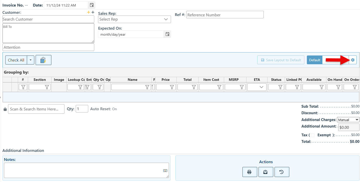
Task: Click the email envelope icon under Actions
Action: point(265,172)
